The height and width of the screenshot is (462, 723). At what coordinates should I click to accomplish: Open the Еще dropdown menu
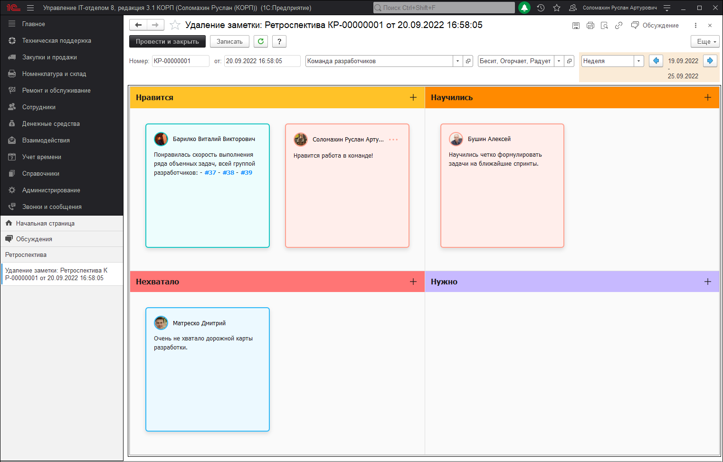[x=705, y=41]
